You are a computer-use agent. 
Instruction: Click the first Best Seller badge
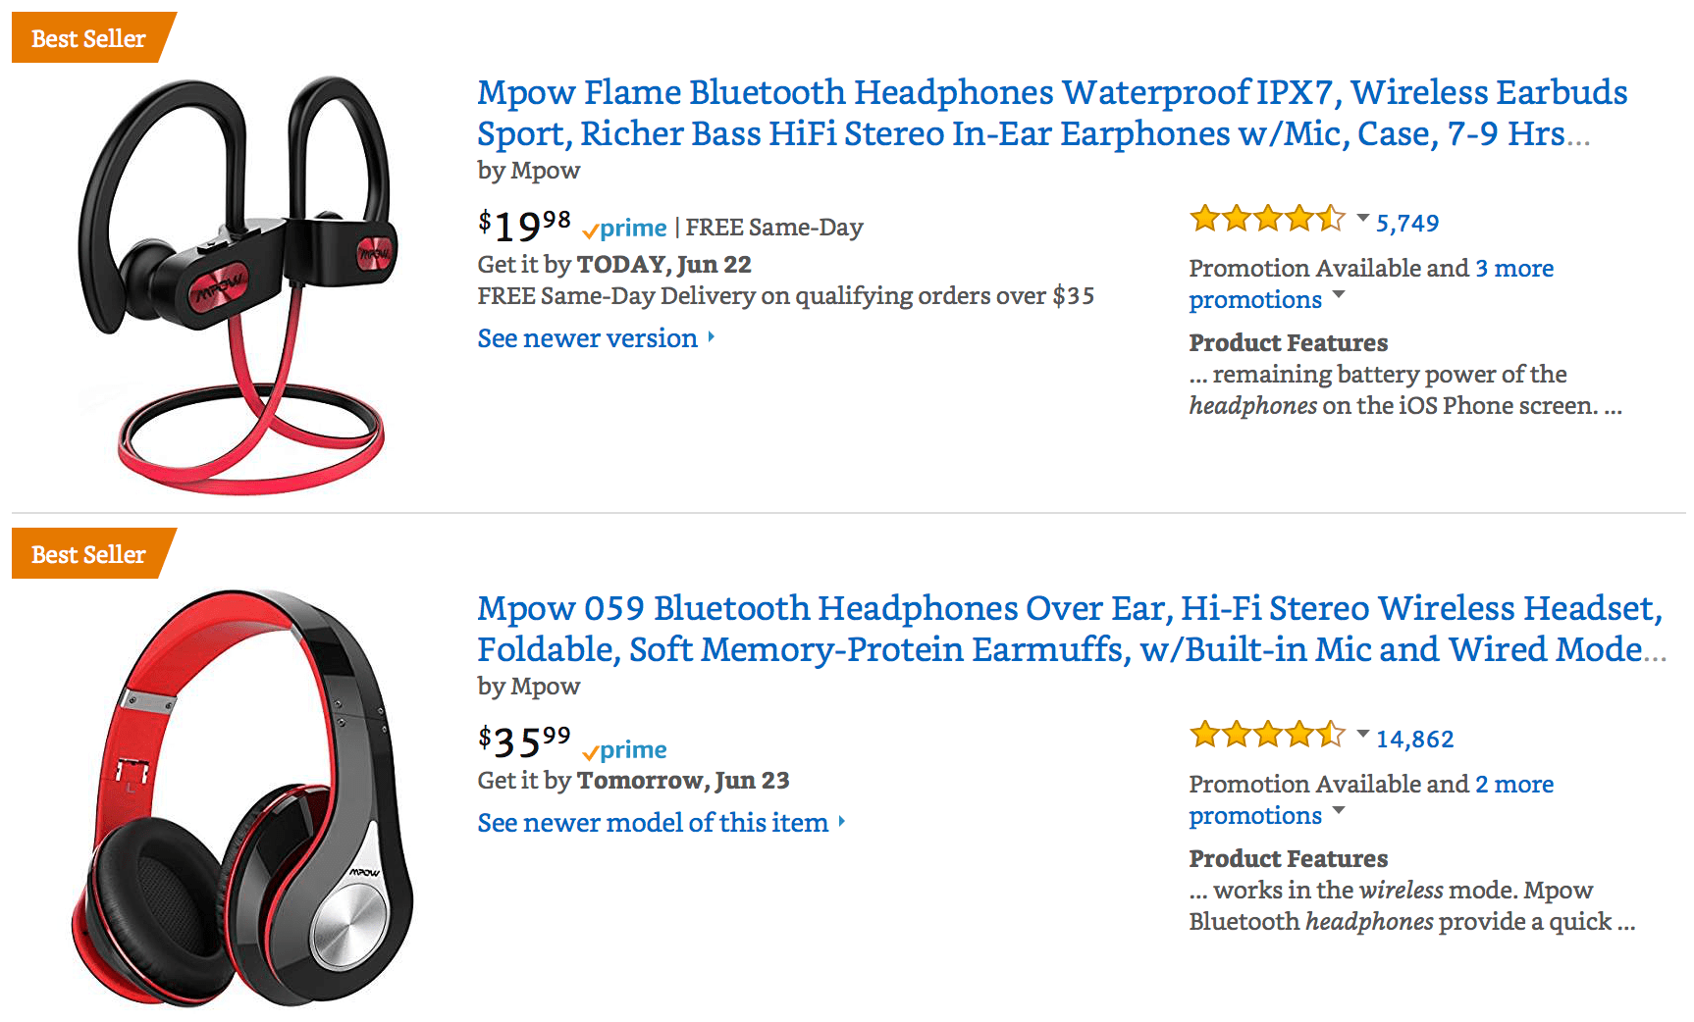tap(93, 38)
